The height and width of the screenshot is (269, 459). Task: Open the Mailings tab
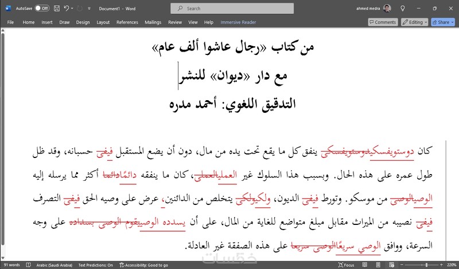pos(153,22)
